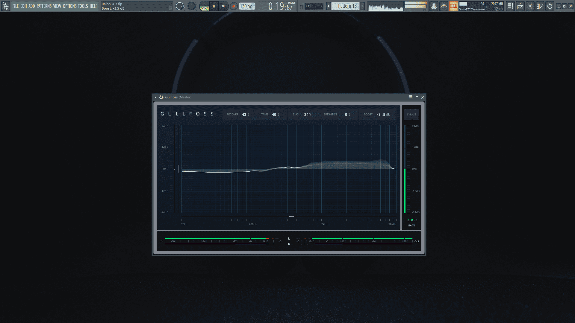This screenshot has width=575, height=323.
Task: Open the VIEW menu
Action: tap(57, 6)
